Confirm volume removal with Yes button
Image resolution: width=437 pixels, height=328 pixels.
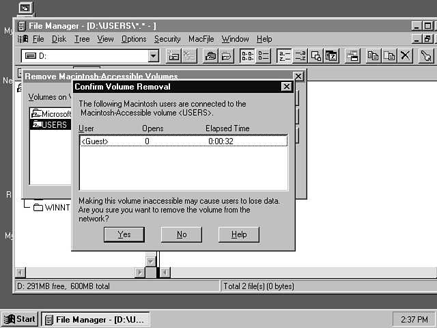(124, 234)
